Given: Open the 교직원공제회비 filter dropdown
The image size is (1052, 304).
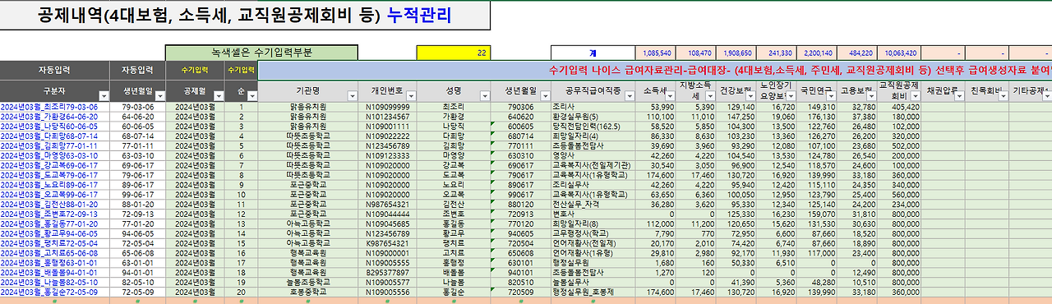Looking at the screenshot, I should (x=915, y=95).
